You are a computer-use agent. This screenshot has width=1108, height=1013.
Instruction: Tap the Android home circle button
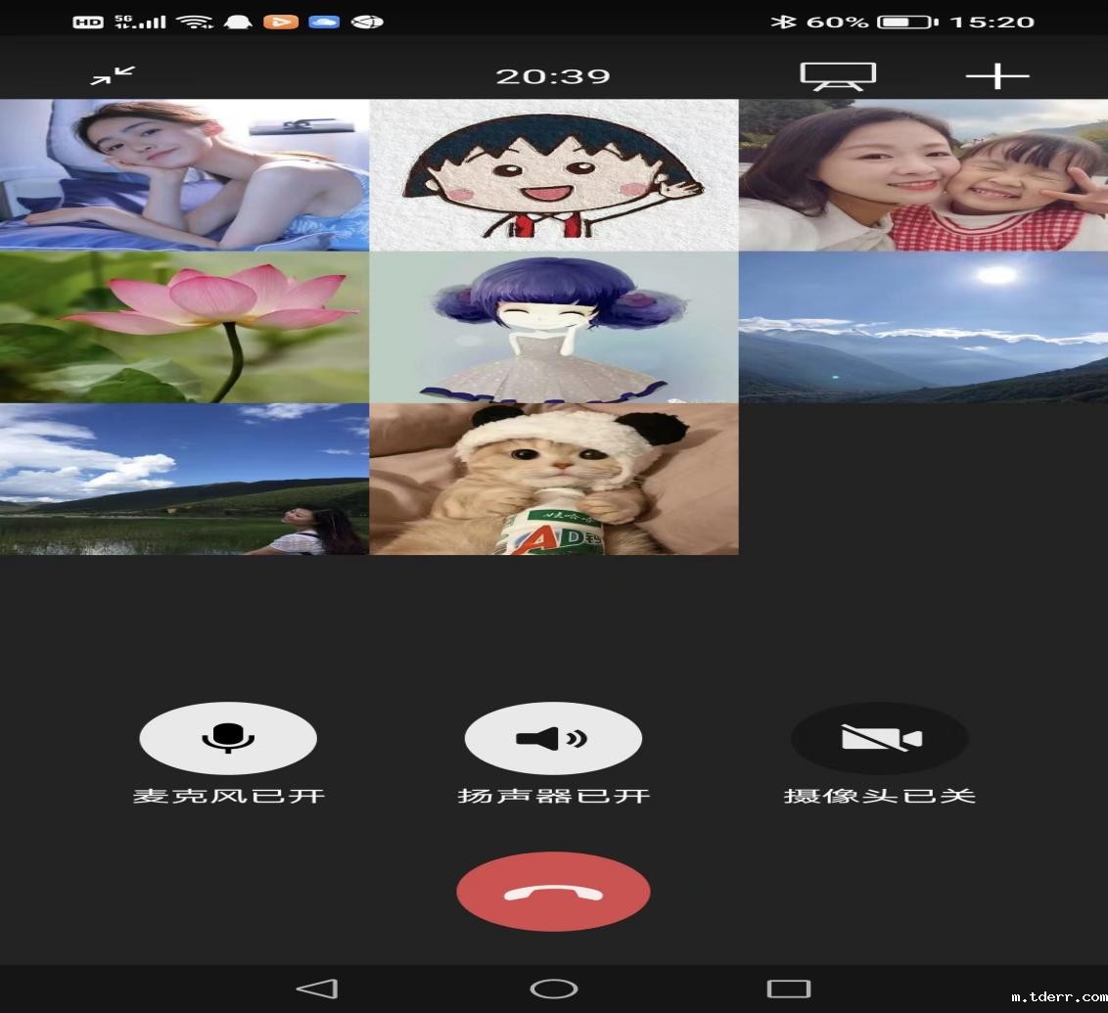[553, 989]
